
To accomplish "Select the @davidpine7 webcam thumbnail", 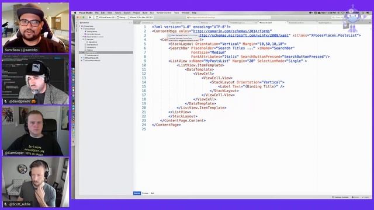I will click(36, 79).
